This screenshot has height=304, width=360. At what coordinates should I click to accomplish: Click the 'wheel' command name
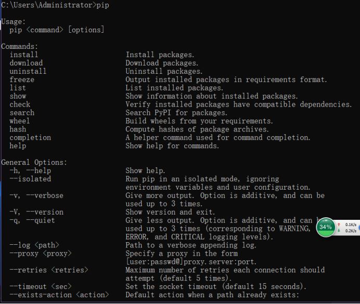20,121
